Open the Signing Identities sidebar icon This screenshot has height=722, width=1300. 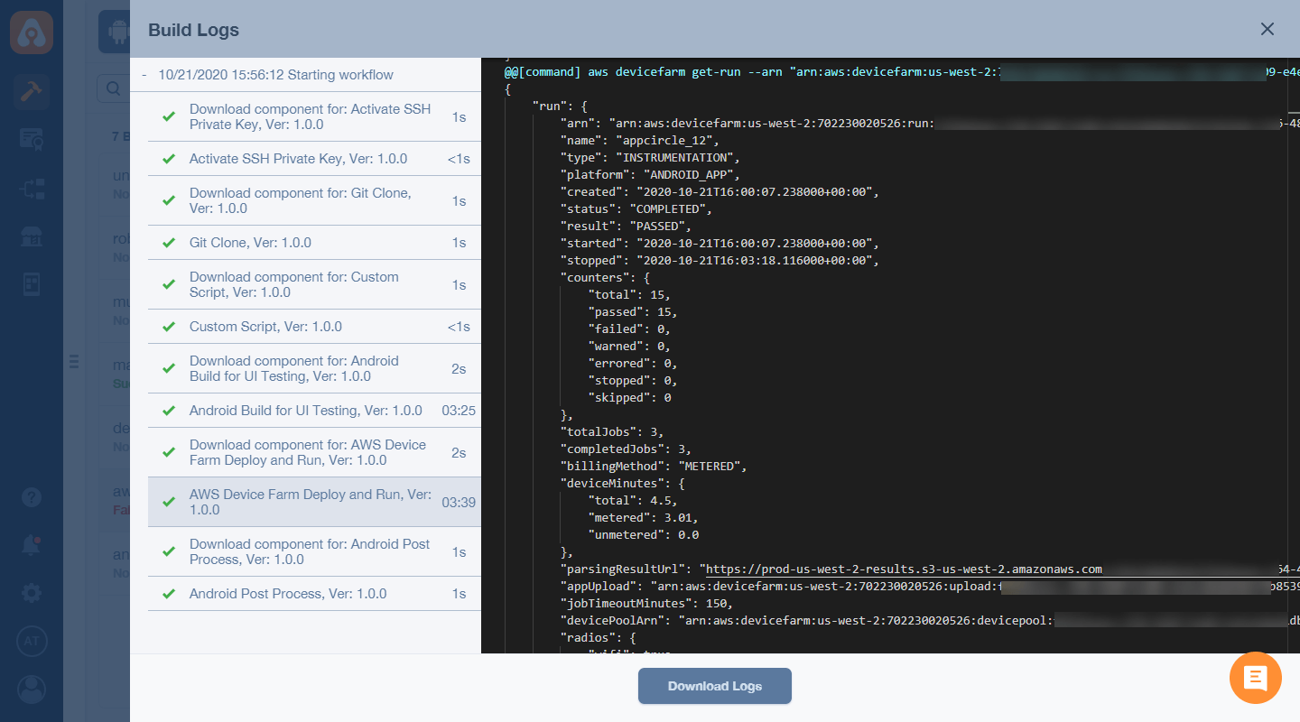click(32, 139)
